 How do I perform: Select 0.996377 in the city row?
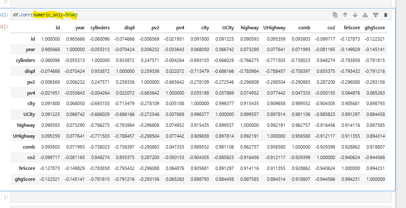coord(224,103)
